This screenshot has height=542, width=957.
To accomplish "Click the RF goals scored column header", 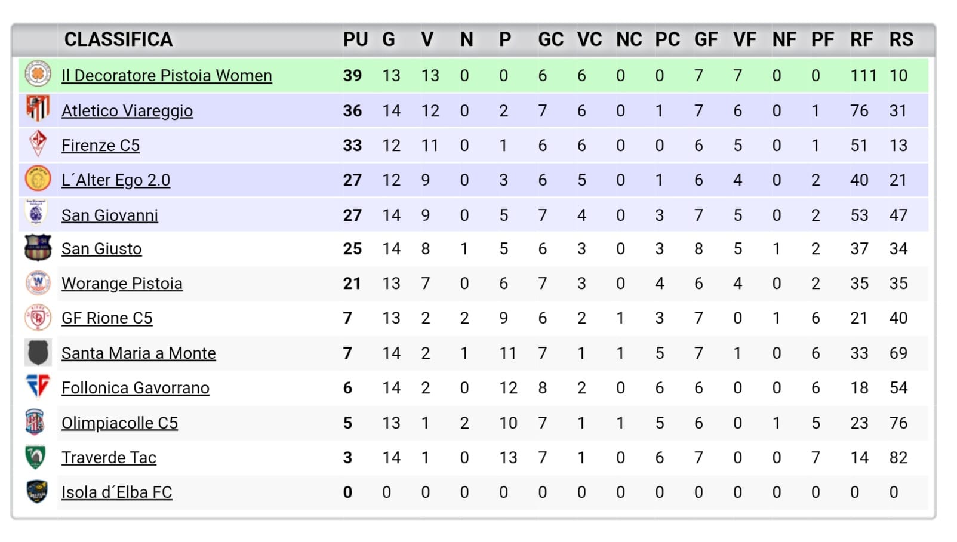I will pos(861,39).
